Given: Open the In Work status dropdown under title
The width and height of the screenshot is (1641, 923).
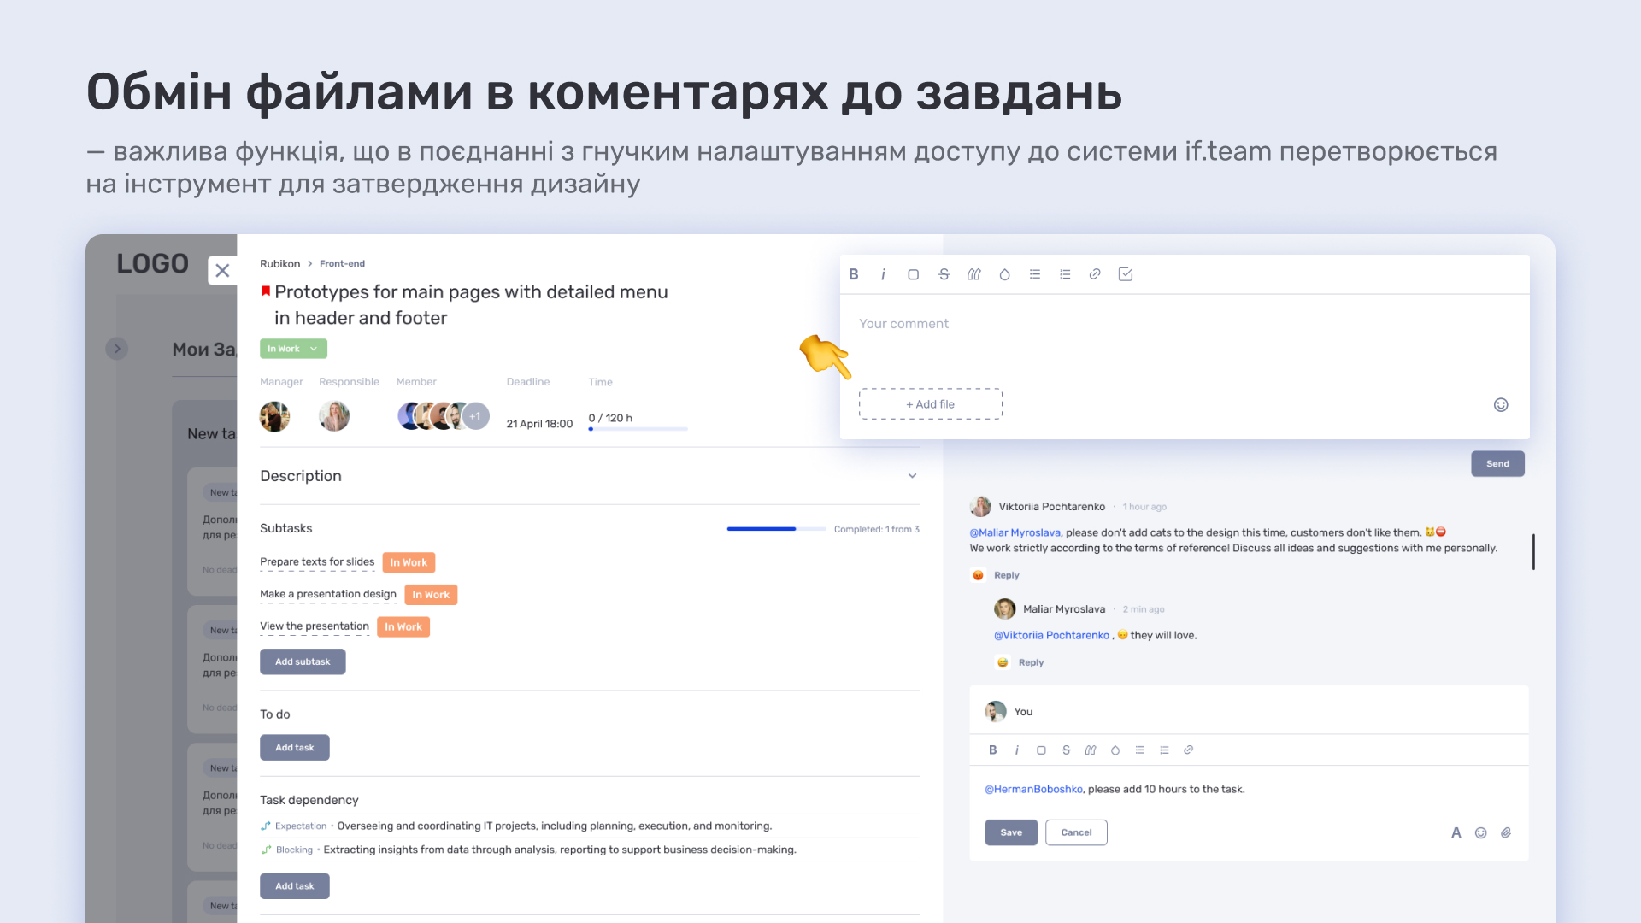Looking at the screenshot, I should point(293,349).
